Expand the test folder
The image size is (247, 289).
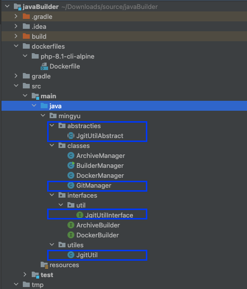pos(25,275)
